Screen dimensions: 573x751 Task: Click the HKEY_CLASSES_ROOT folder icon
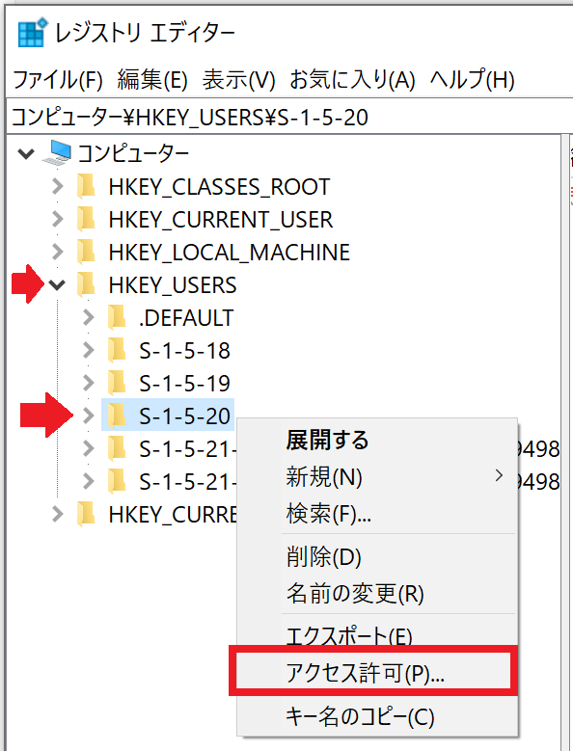(x=86, y=186)
